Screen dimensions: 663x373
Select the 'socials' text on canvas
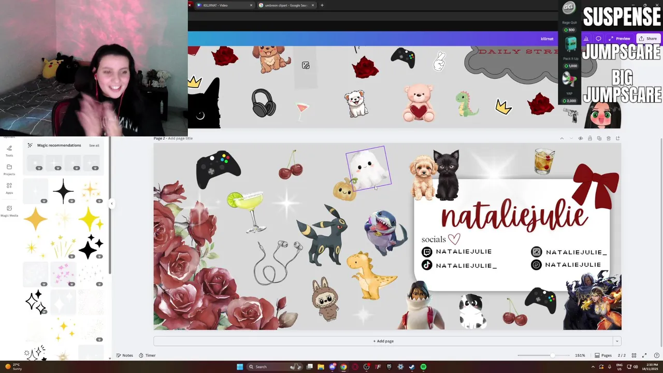pyautogui.click(x=434, y=239)
